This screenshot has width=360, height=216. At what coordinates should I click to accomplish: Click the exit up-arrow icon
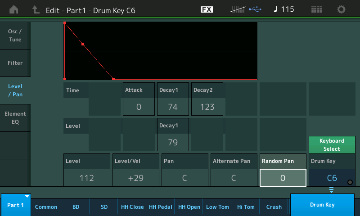[x=36, y=9]
